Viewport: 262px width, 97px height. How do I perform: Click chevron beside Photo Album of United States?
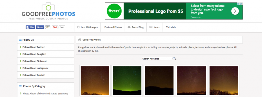20,93
